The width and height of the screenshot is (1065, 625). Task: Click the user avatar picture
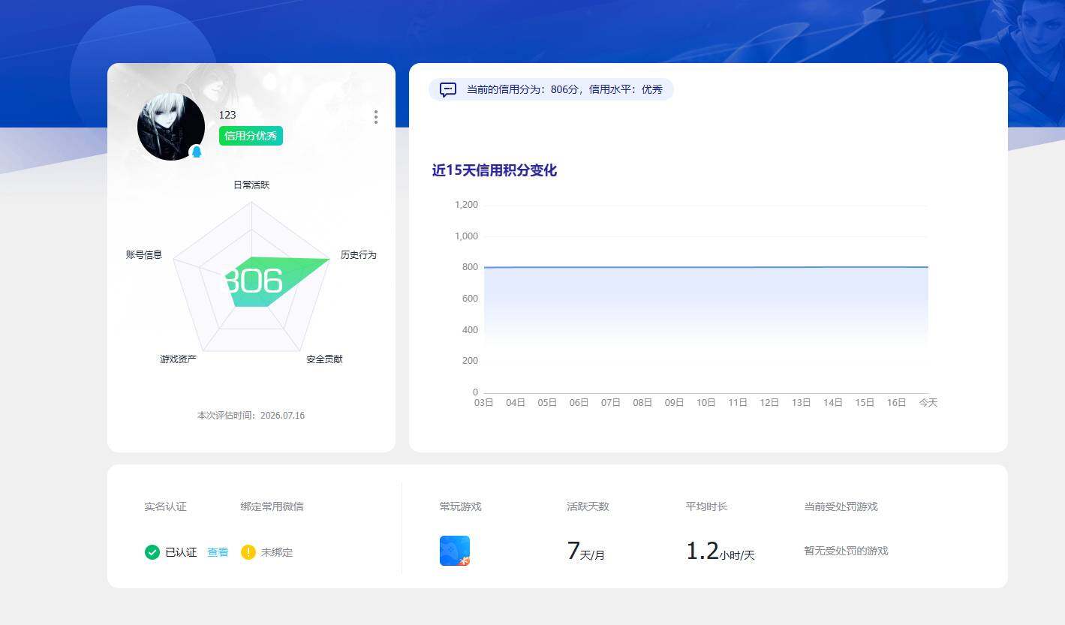(171, 127)
